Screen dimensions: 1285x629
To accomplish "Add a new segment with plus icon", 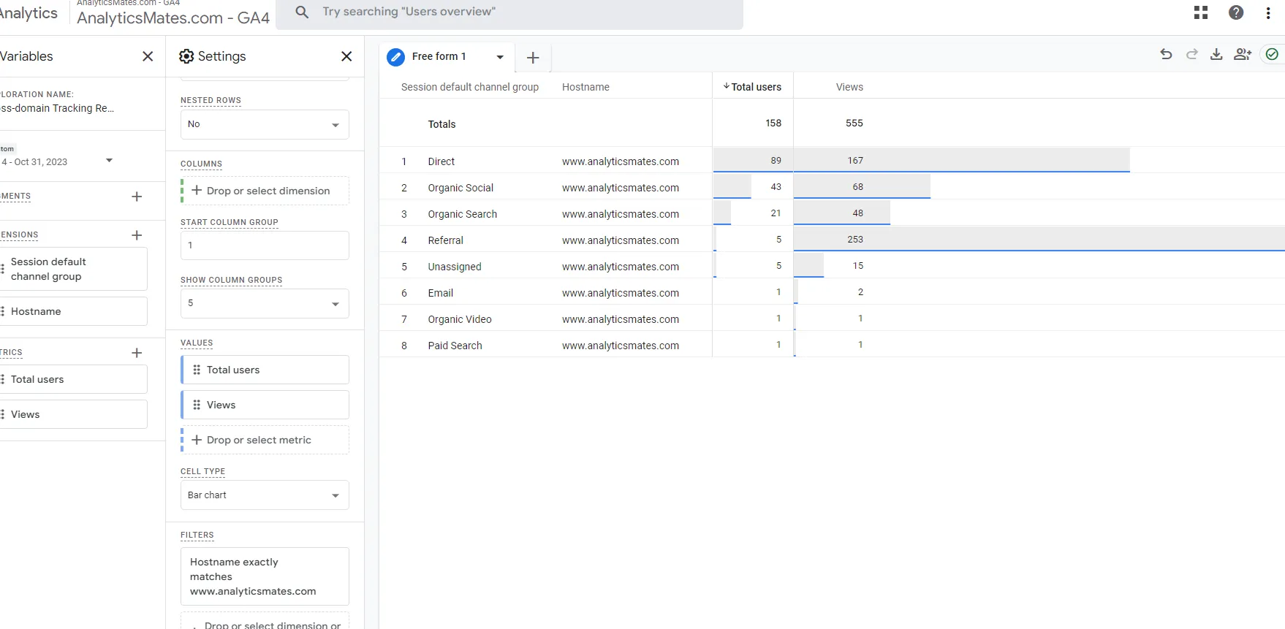I will tap(137, 197).
